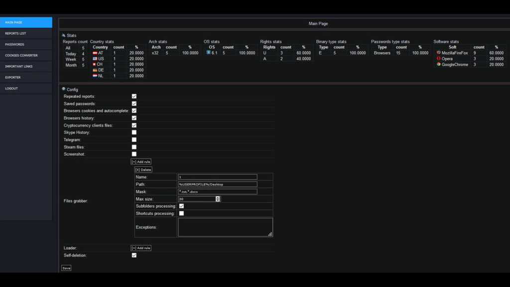Click the Config section icon
The image size is (510, 287).
(64, 89)
